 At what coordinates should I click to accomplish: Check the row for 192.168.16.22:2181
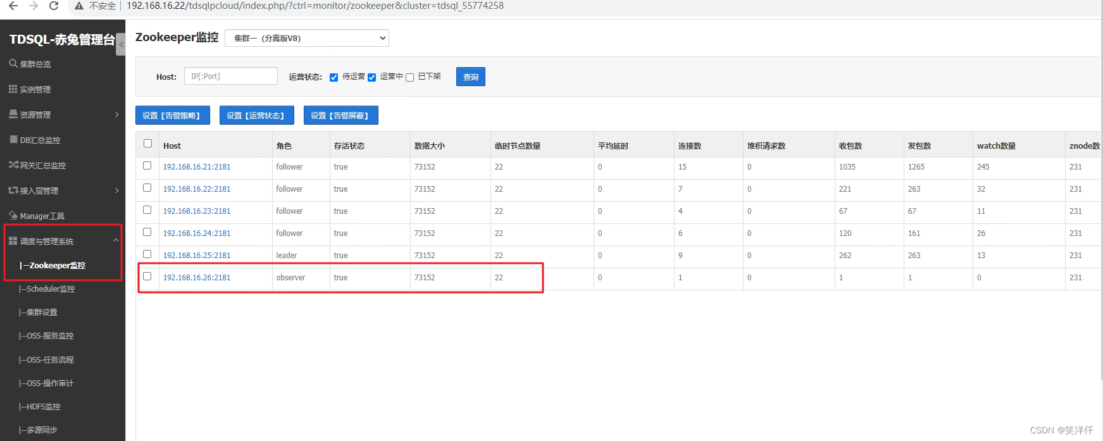click(x=147, y=188)
